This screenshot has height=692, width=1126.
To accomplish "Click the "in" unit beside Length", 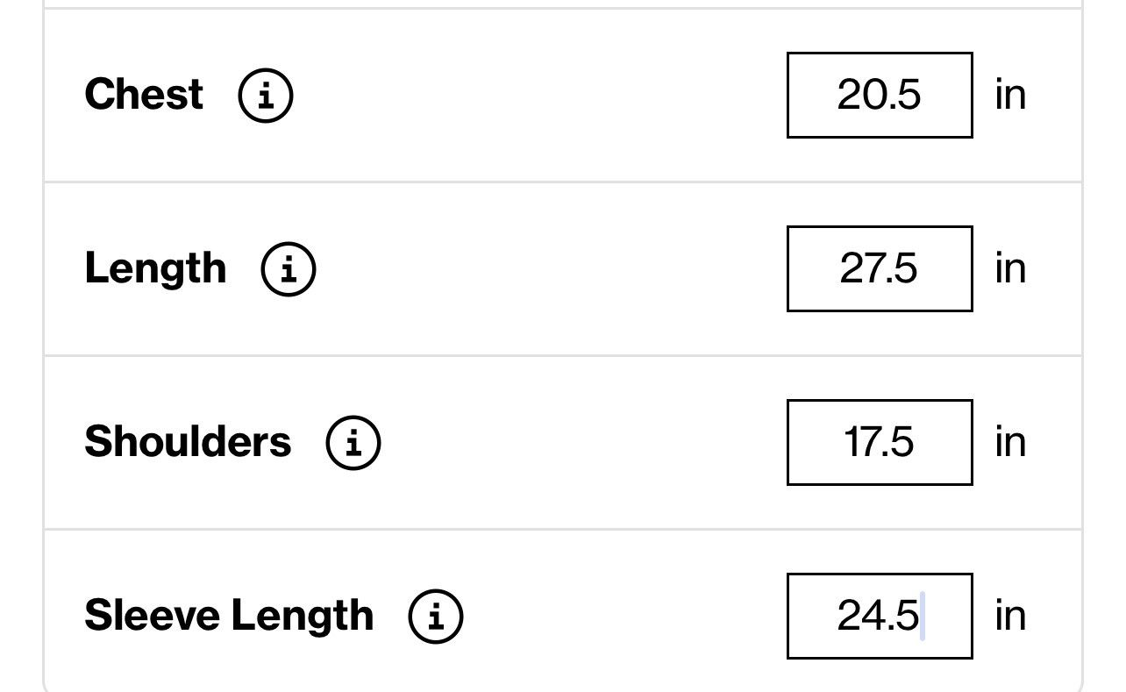I will [x=1010, y=268].
